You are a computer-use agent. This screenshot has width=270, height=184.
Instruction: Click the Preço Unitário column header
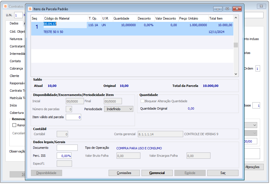[x=193, y=18]
